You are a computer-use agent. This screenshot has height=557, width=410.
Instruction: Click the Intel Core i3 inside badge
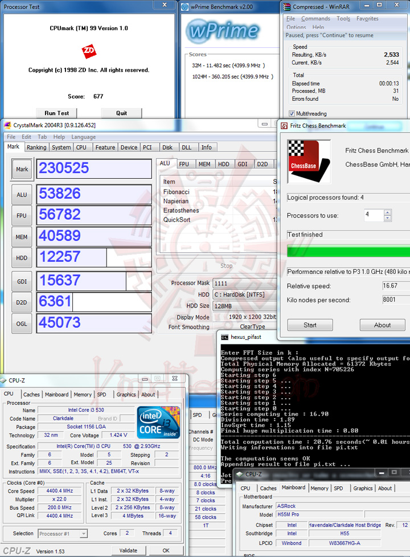point(158,423)
